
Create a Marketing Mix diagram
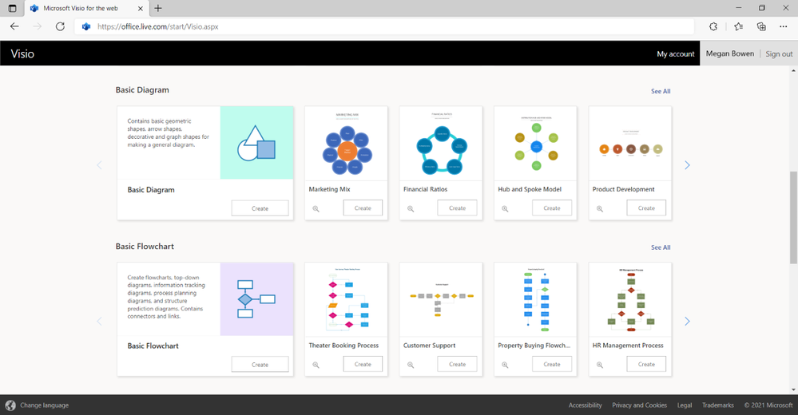(363, 208)
